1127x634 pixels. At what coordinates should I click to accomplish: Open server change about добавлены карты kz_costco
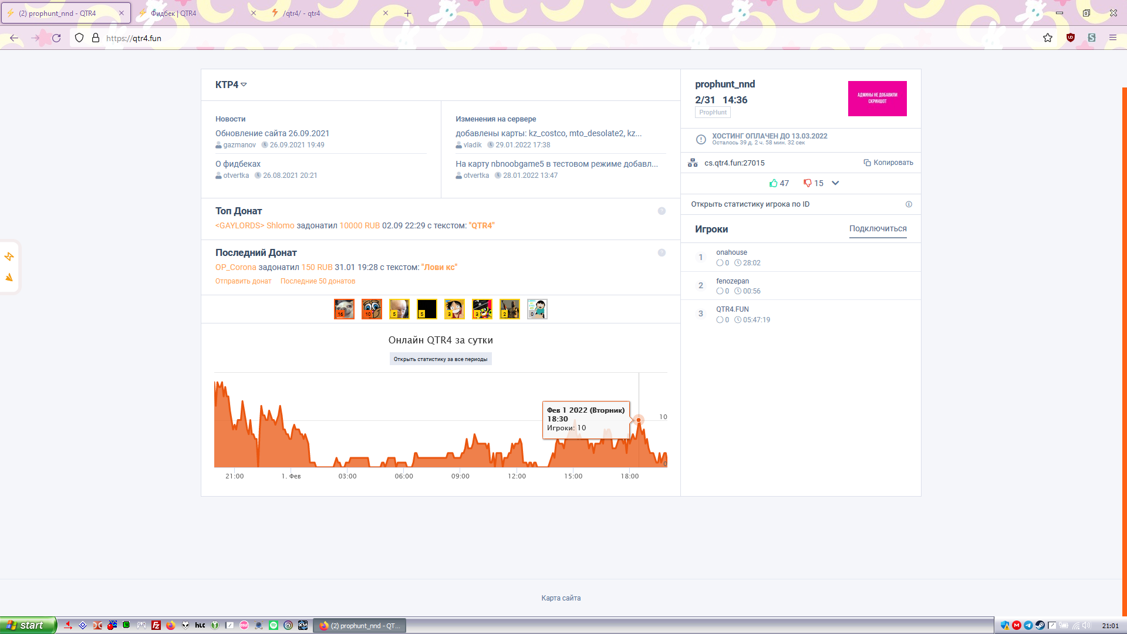click(548, 133)
